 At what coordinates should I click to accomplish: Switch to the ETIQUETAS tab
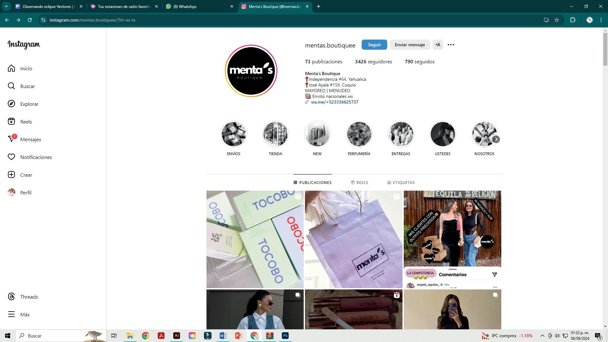click(x=401, y=183)
